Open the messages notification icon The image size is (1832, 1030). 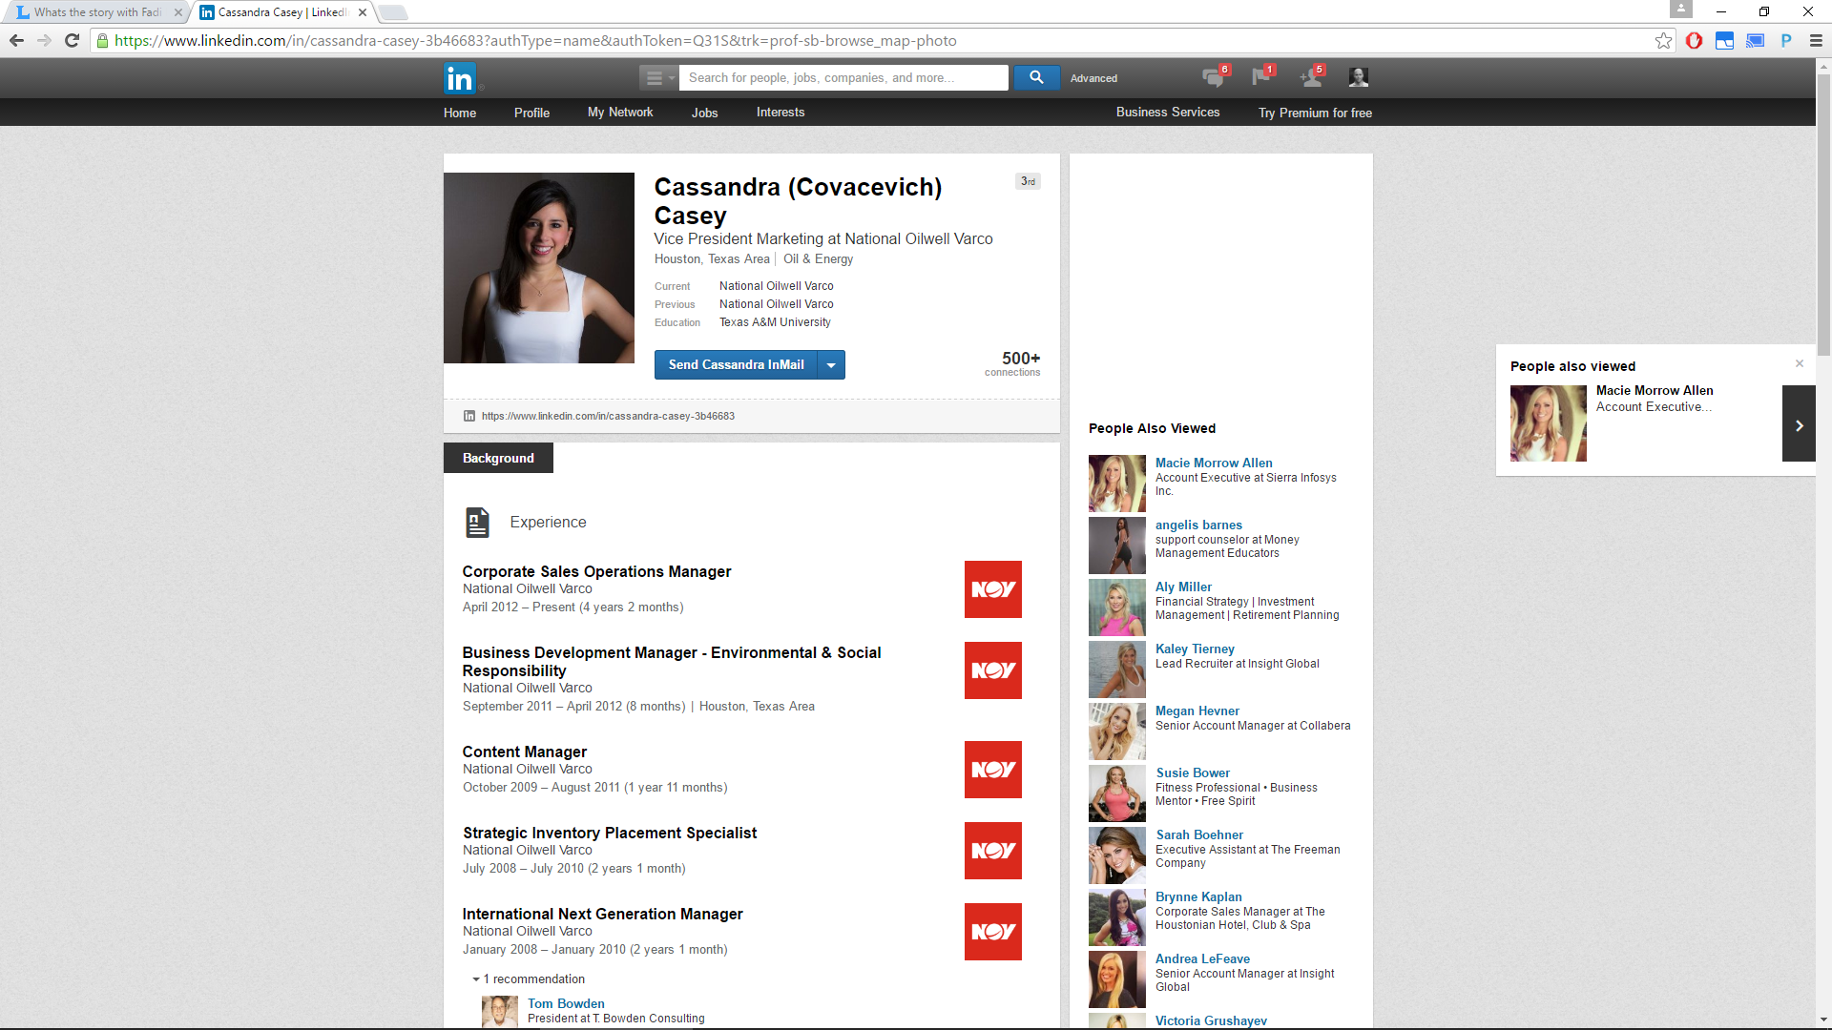(x=1214, y=77)
